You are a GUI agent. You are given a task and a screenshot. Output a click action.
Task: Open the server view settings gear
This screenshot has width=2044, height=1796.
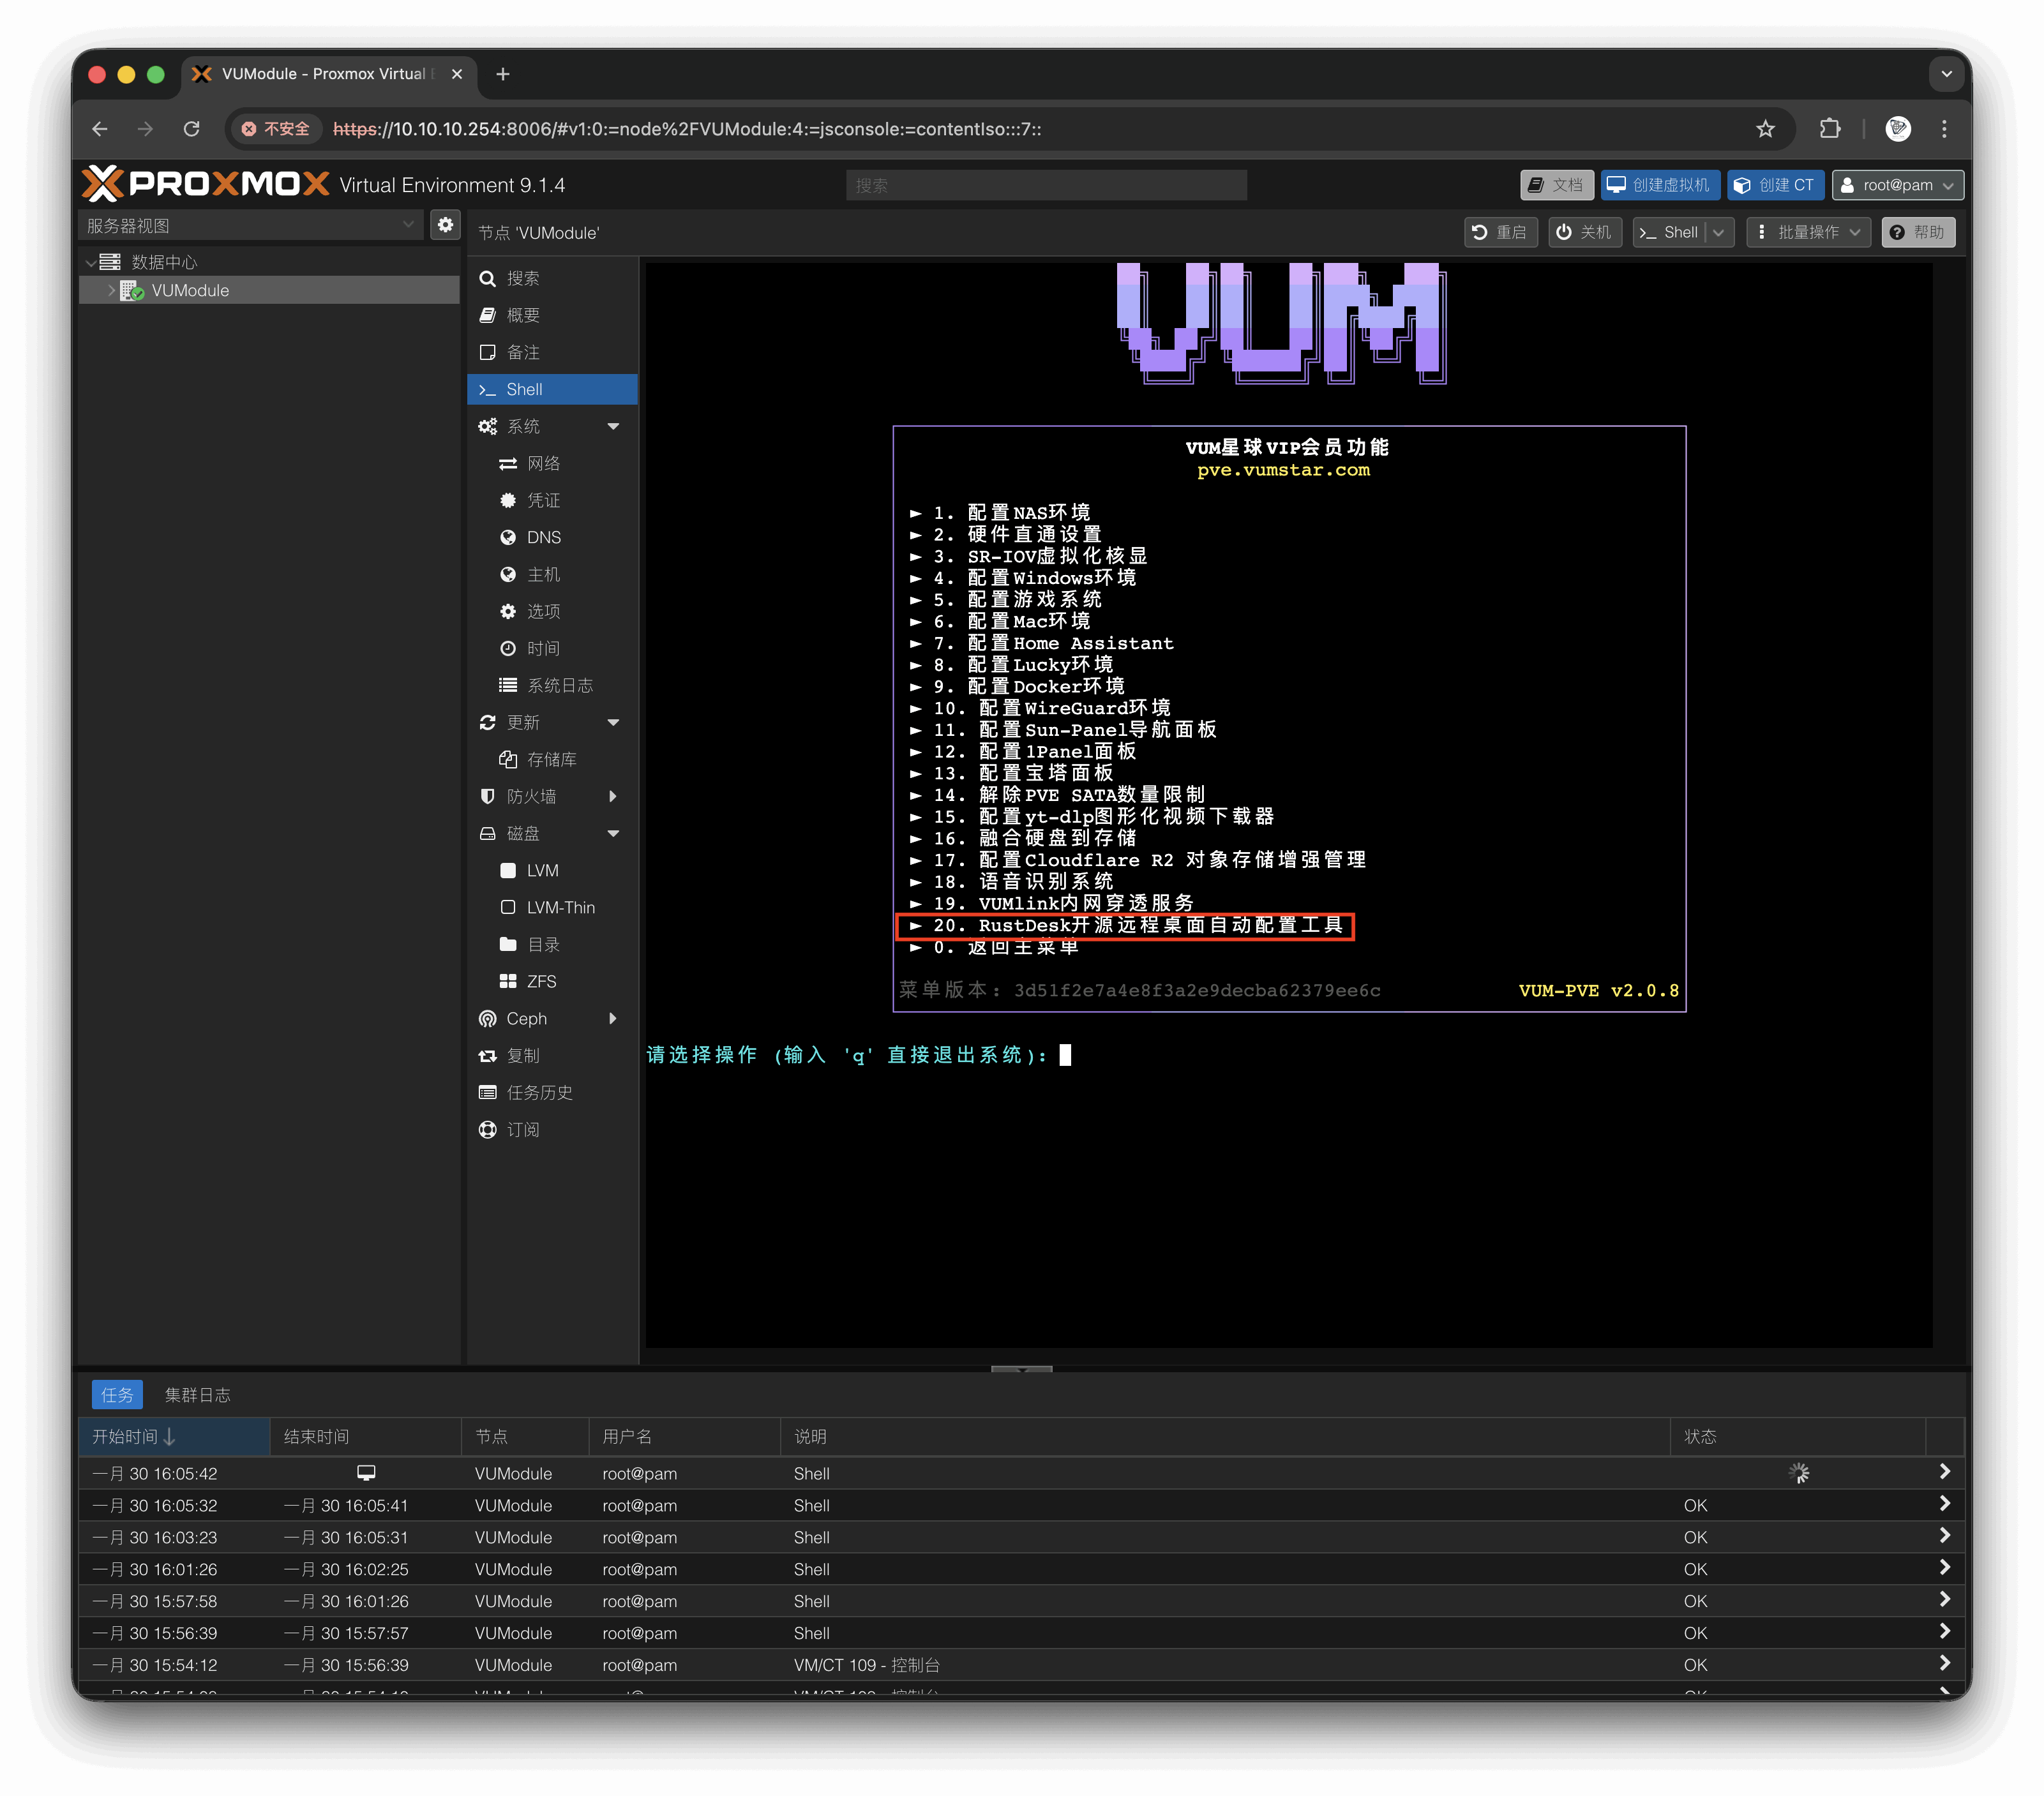[x=445, y=225]
